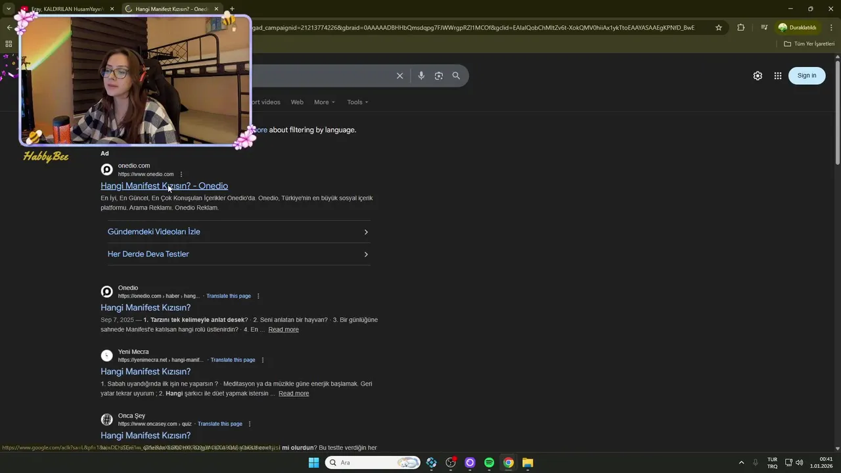
Task: Open File Explorer from the taskbar
Action: [528, 462]
